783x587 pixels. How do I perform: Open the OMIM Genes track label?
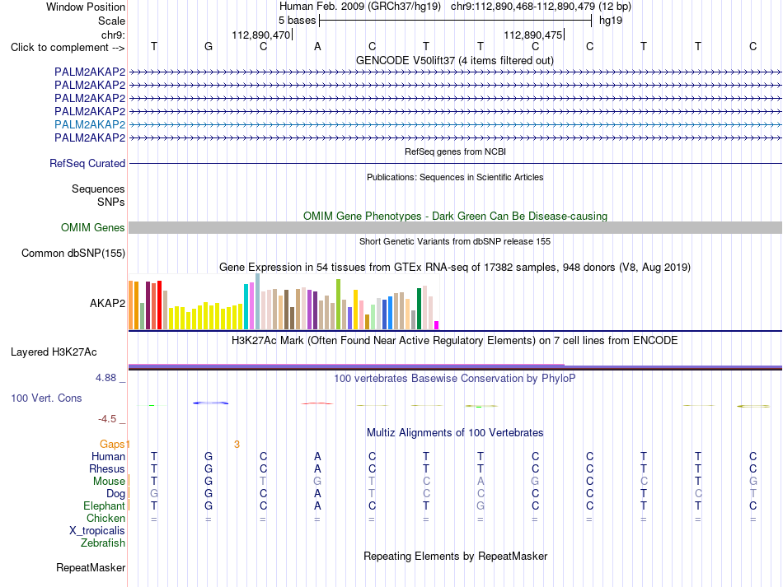pyautogui.click(x=92, y=228)
